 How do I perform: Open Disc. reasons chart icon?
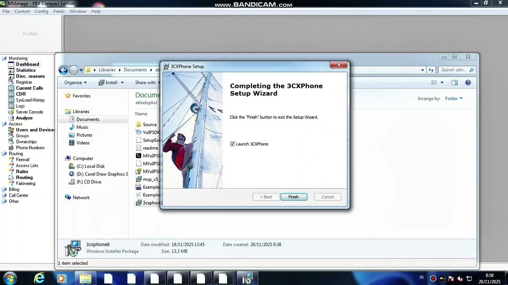point(11,76)
